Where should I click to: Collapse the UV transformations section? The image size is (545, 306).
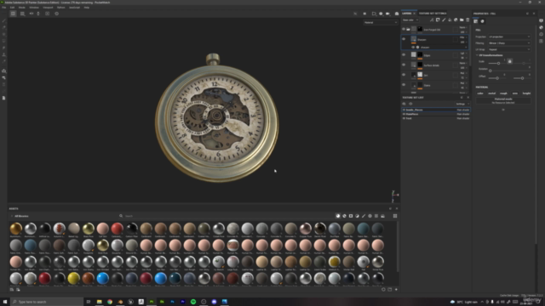point(477,55)
